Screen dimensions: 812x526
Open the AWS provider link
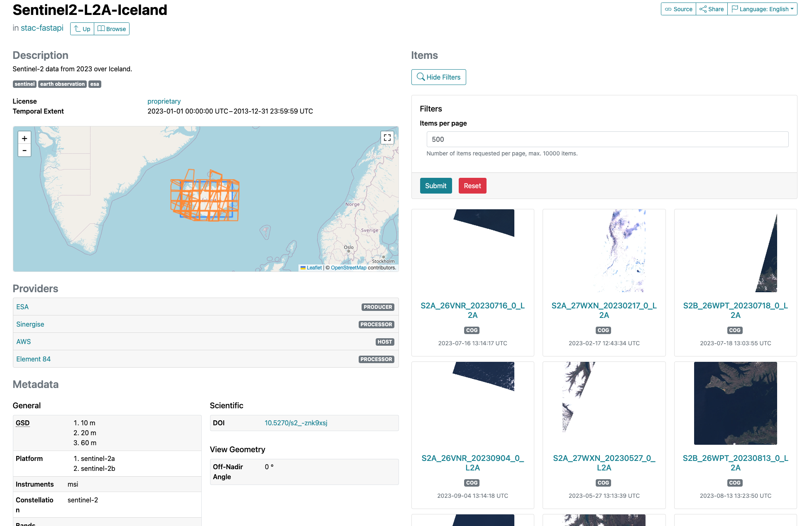click(24, 342)
